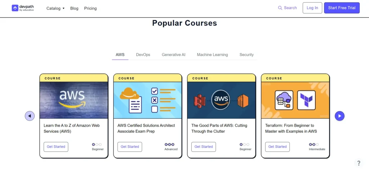Screen dimensions: 369x171
Task: Click the Log In button
Action: 312,8
